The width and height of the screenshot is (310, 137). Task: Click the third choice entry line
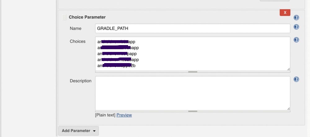coord(117,54)
